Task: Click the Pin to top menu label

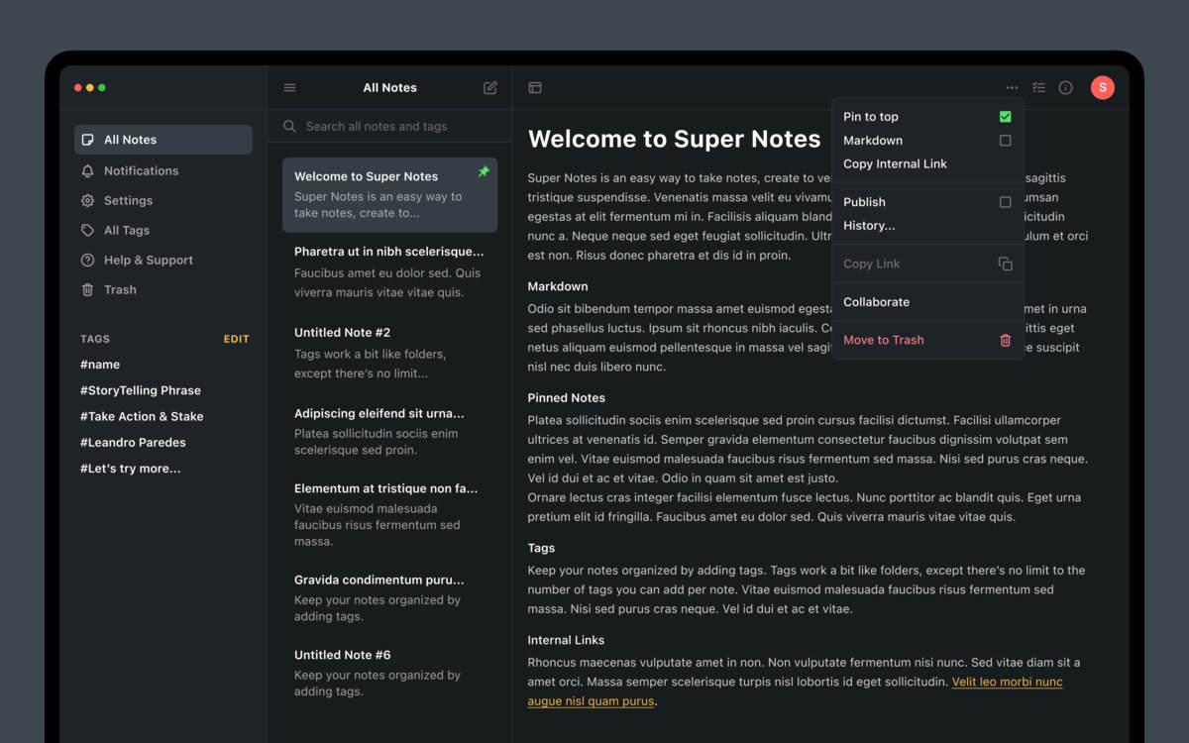Action: point(871,117)
